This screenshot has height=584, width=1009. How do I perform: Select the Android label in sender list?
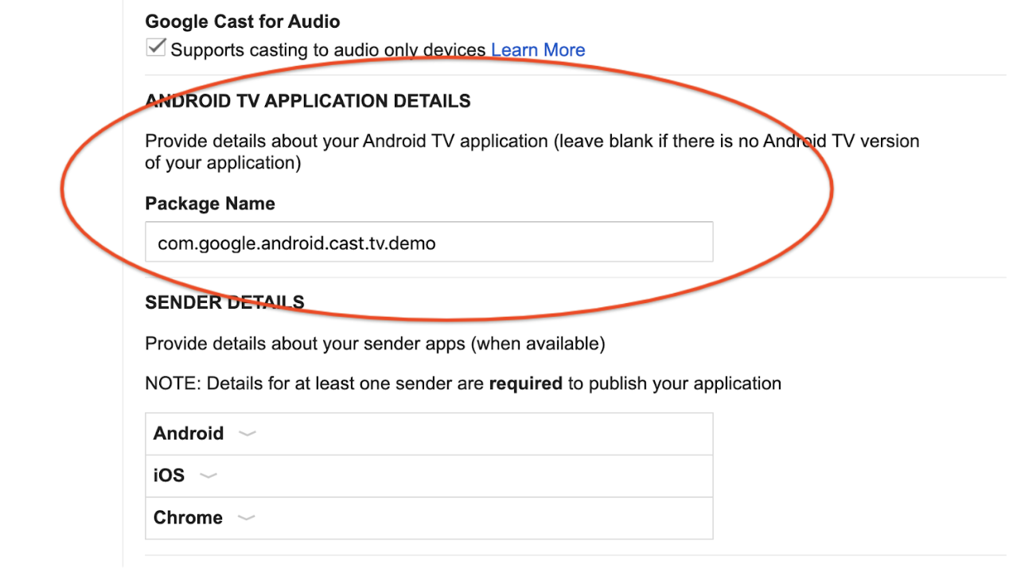[189, 434]
